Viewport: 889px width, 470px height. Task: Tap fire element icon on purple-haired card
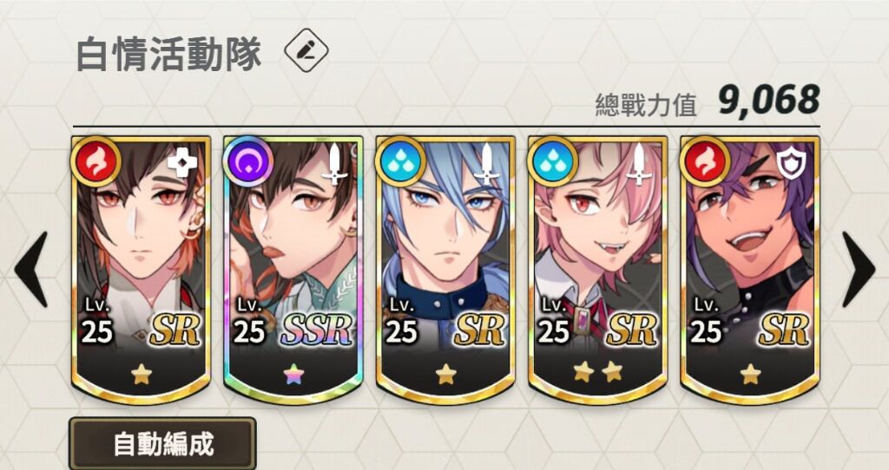[x=704, y=160]
